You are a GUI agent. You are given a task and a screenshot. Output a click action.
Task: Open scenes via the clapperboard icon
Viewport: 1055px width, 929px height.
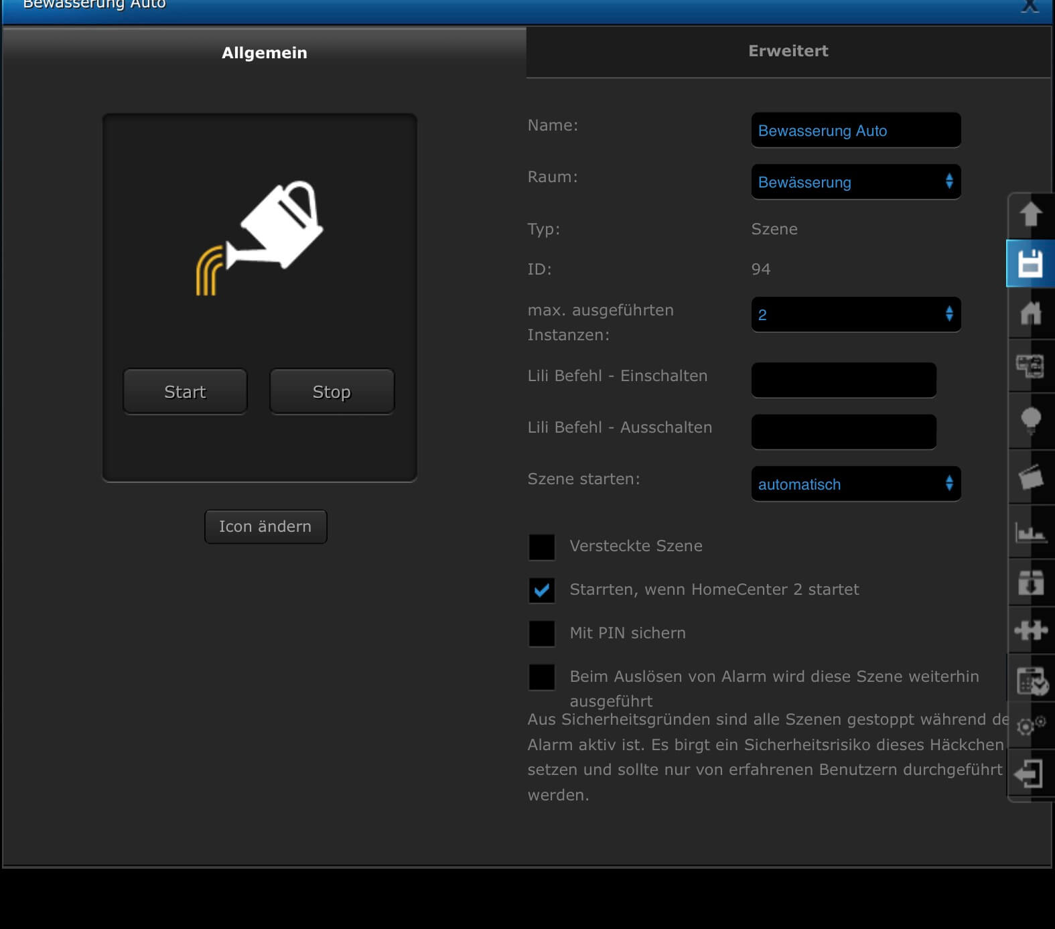pyautogui.click(x=1030, y=477)
